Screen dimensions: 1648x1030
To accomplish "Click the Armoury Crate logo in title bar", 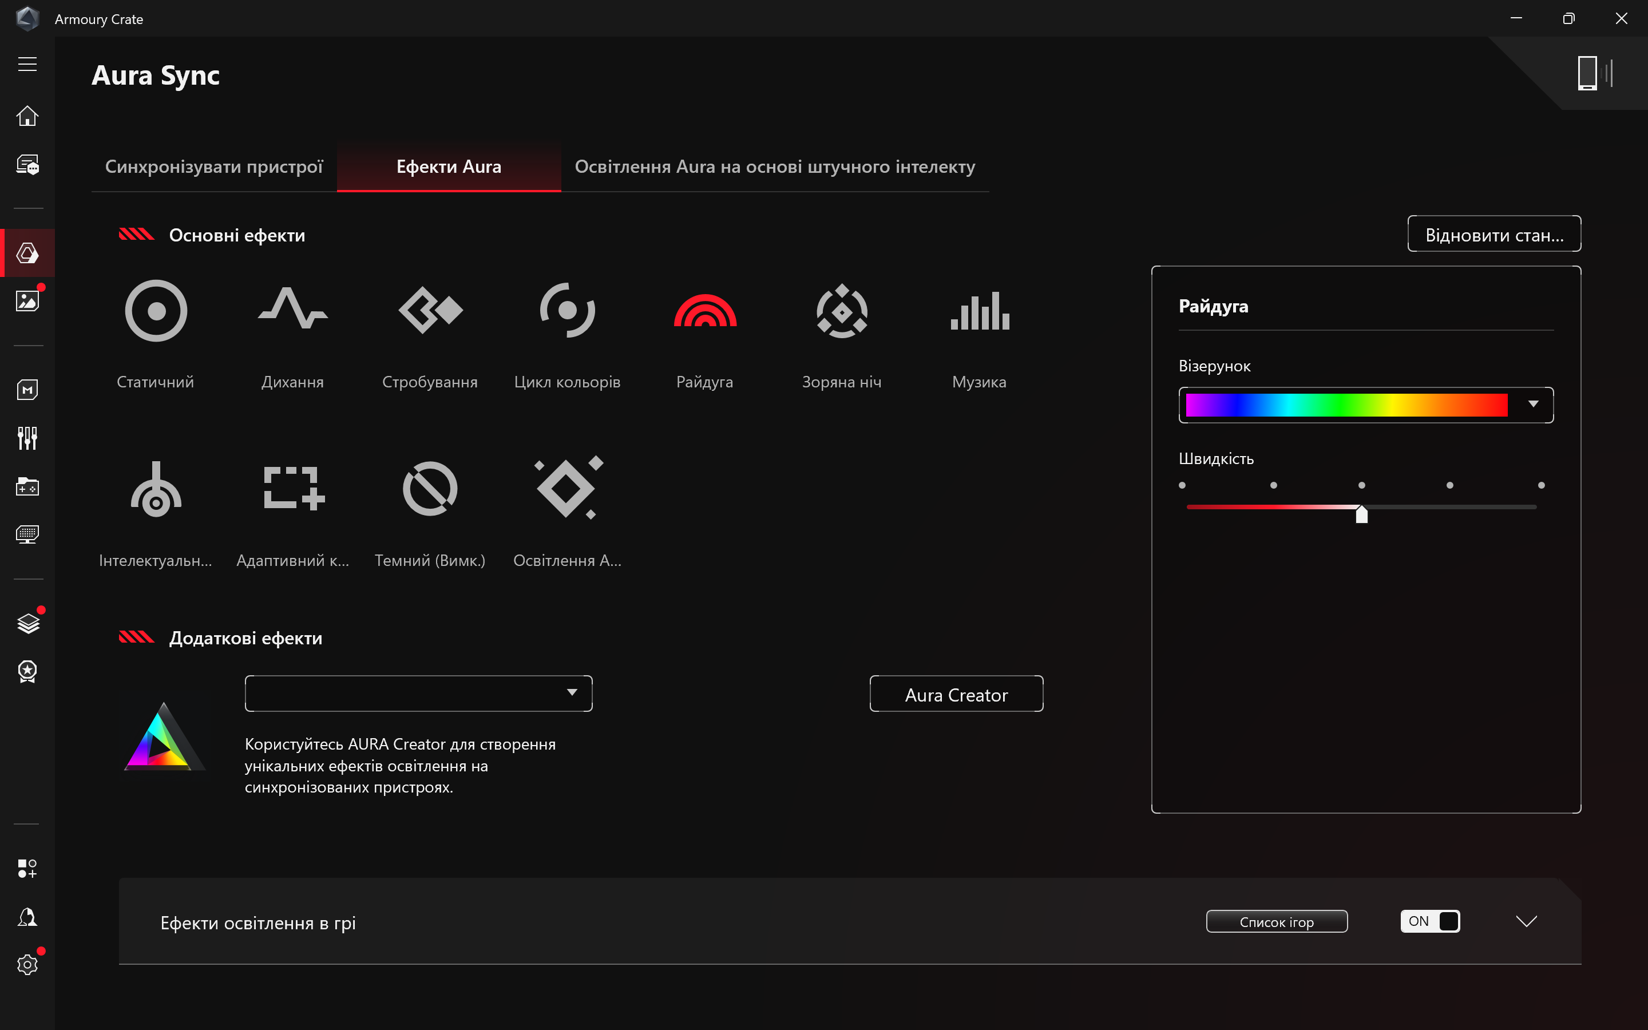I will tap(27, 18).
